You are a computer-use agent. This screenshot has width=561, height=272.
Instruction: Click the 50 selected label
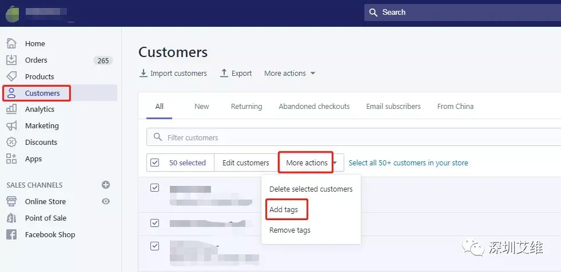(x=188, y=163)
